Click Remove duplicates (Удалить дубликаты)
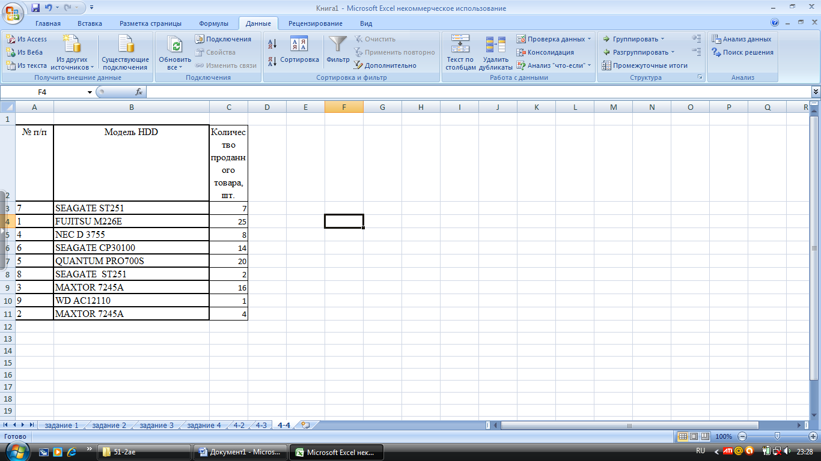821x461 pixels. tap(496, 53)
